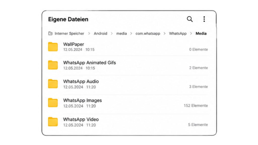Click the Eigene Dateien title
Screen dimensions: 258x145
click(68, 19)
